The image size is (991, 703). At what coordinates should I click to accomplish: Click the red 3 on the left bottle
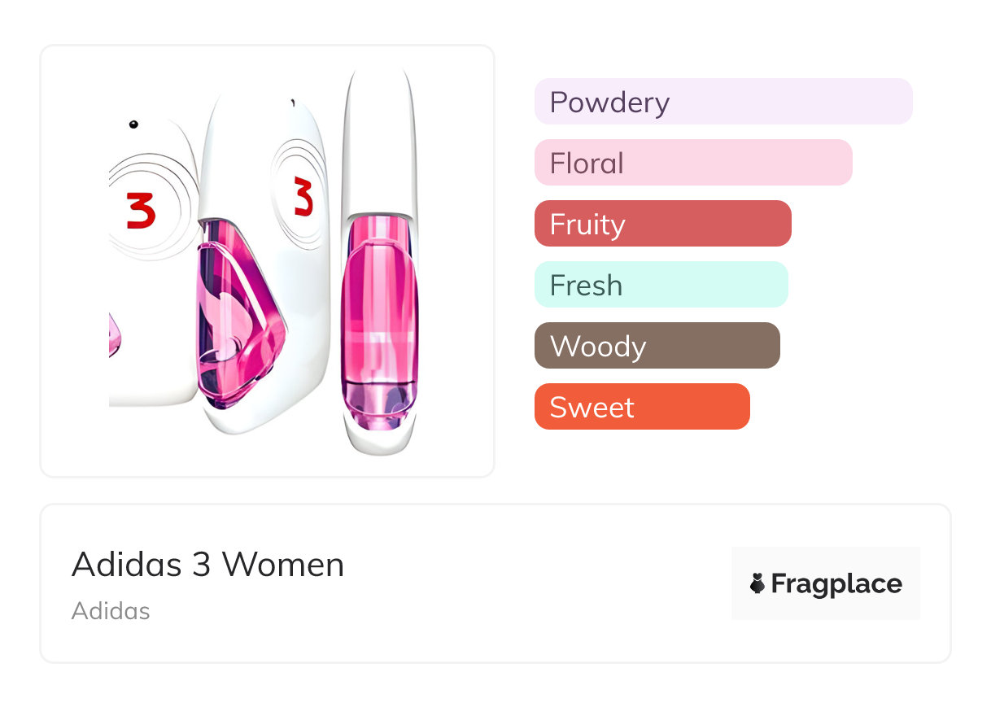coord(141,211)
